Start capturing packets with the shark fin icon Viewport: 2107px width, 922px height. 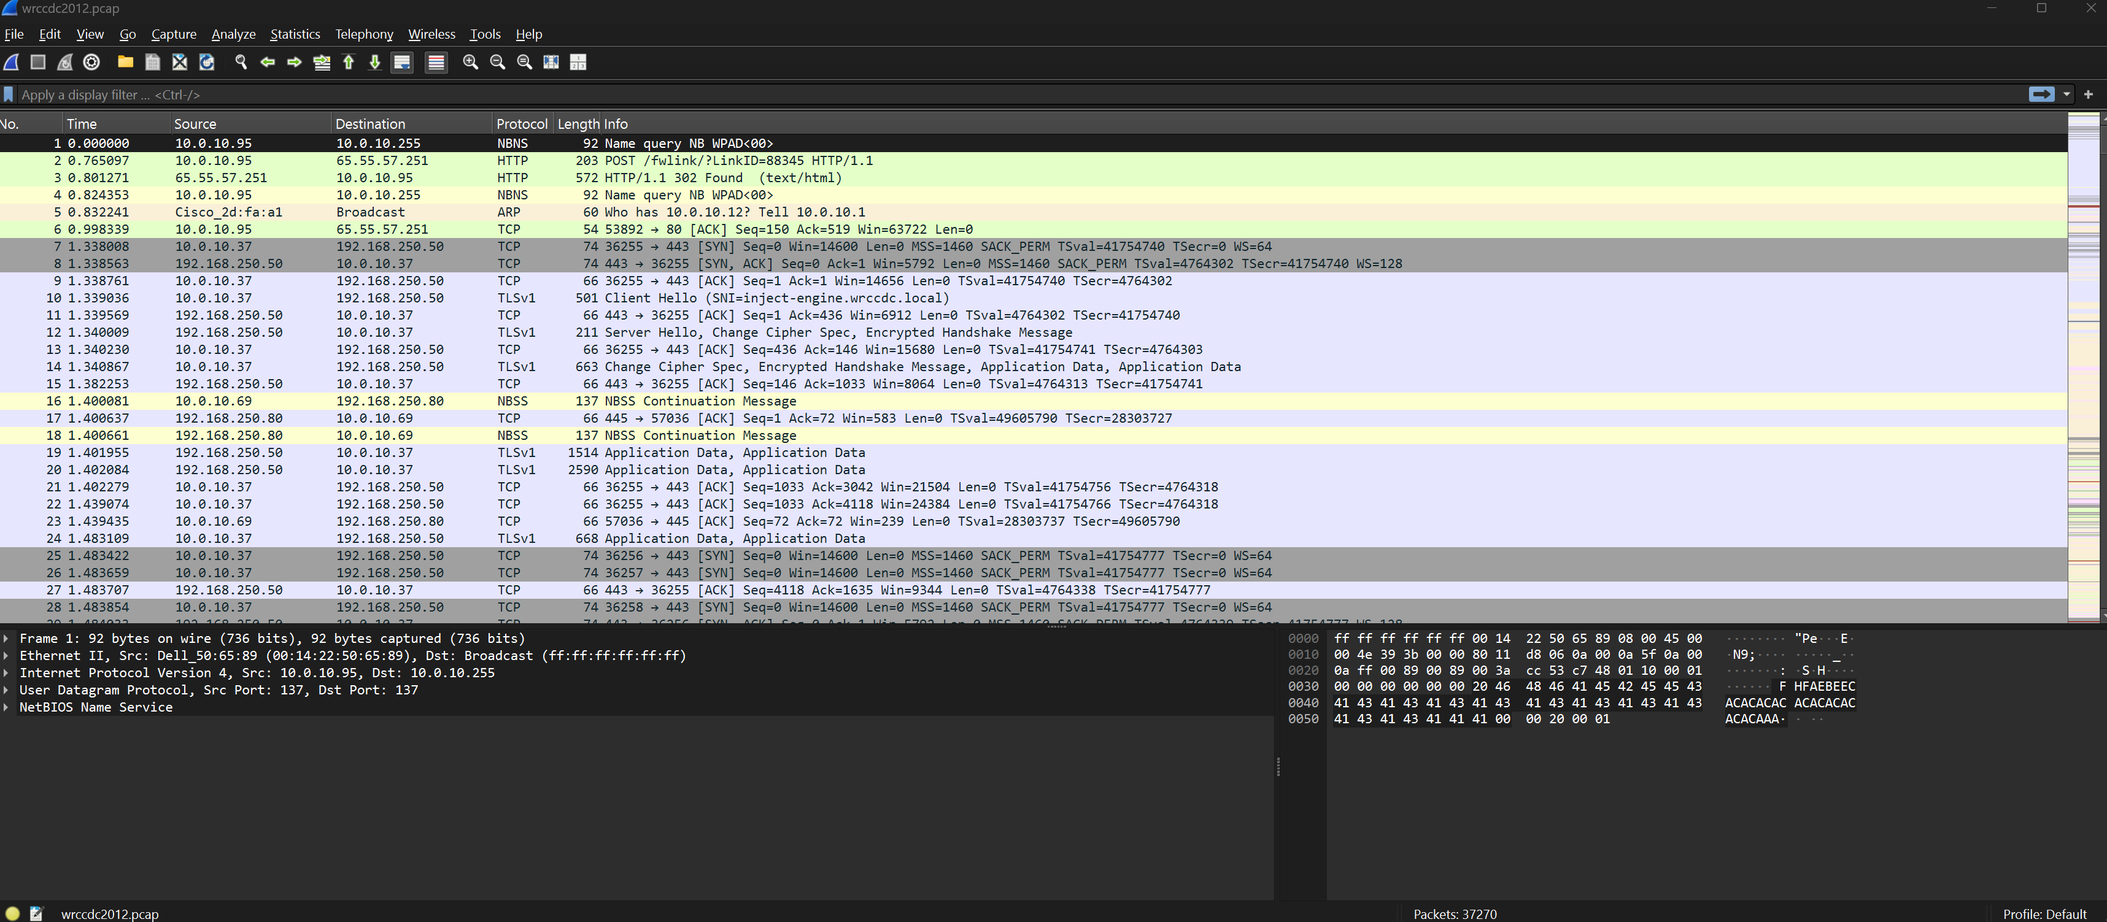coord(12,62)
